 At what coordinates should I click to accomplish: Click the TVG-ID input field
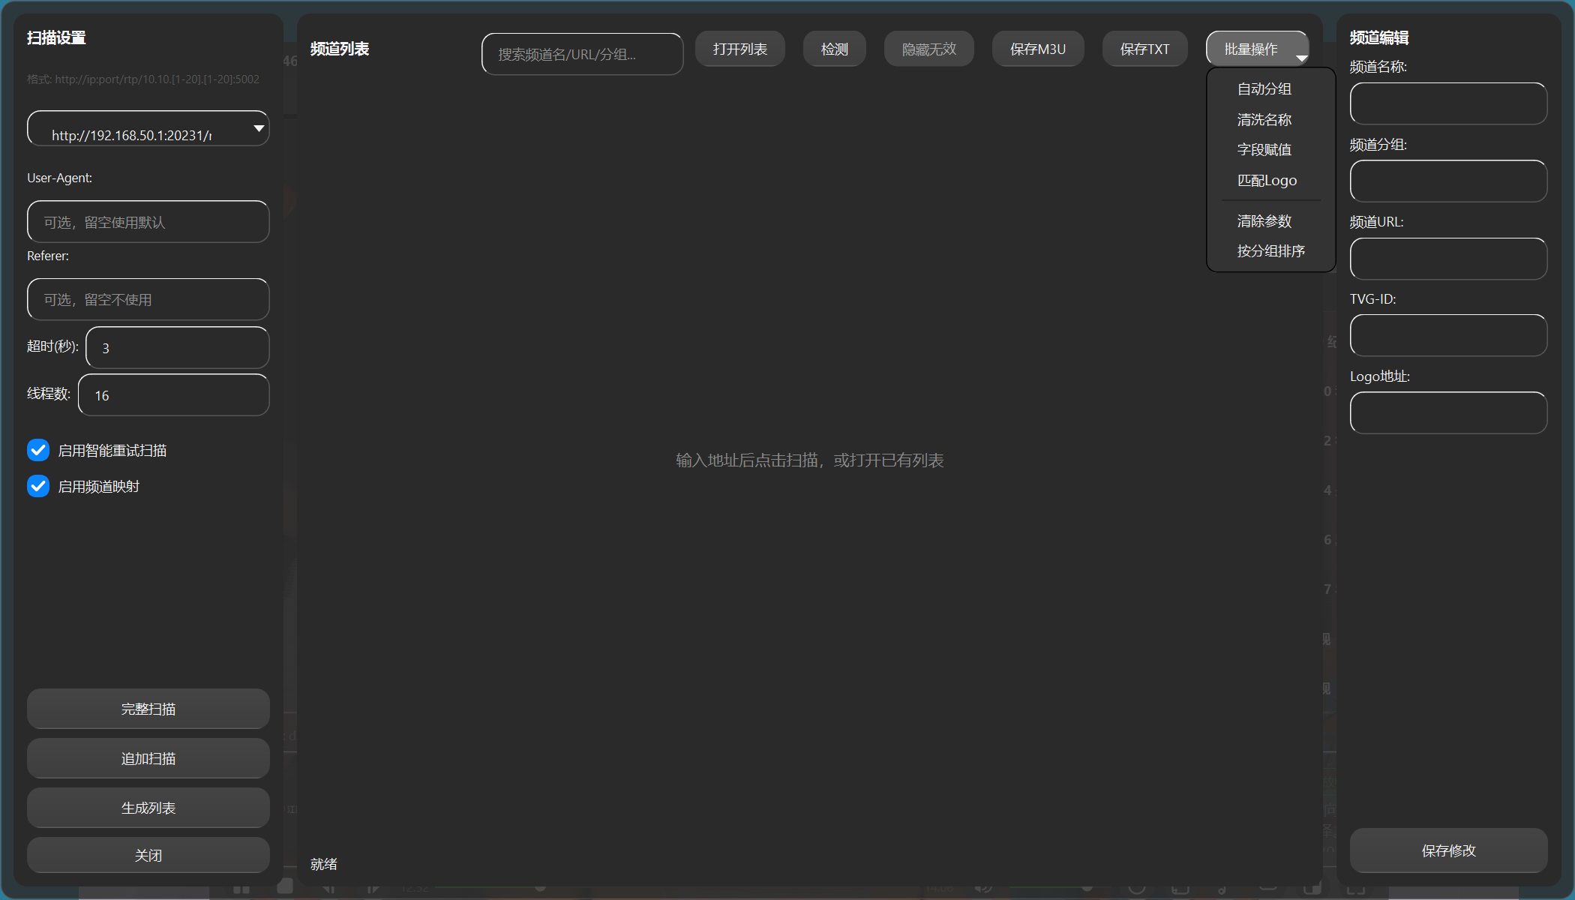(x=1448, y=335)
